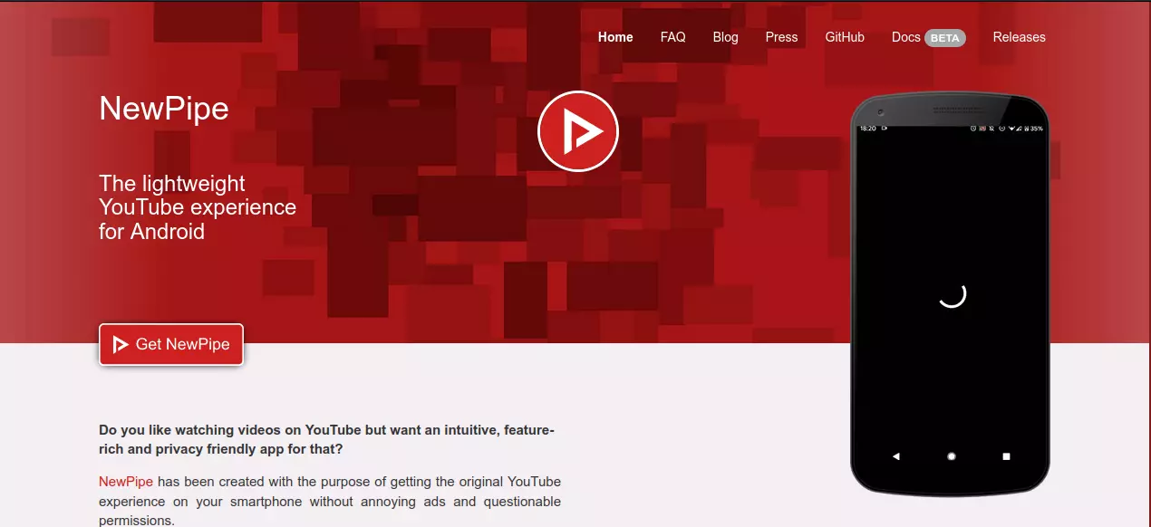Open the Docs navigation link
Screen dimensions: 1151x527
pos(905,37)
